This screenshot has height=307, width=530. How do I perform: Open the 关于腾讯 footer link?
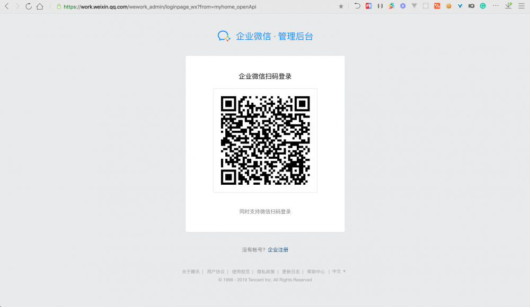click(x=191, y=272)
